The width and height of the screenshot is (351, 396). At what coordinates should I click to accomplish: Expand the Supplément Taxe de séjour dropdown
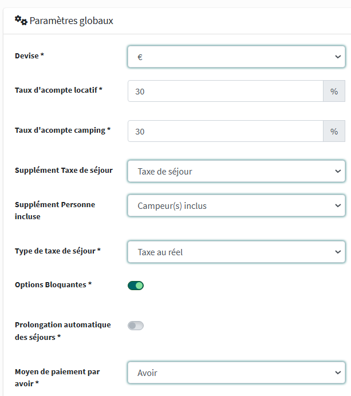coord(236,171)
